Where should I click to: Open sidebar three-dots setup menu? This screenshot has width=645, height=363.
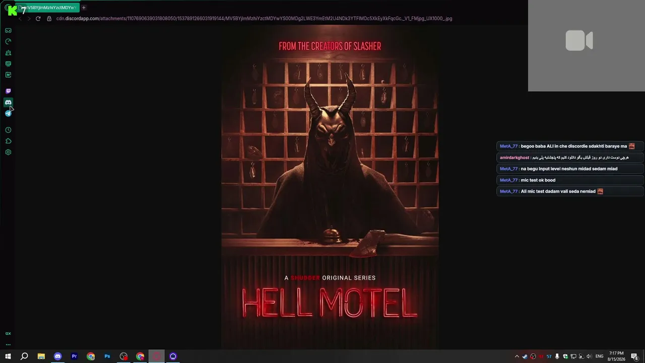pos(8,345)
